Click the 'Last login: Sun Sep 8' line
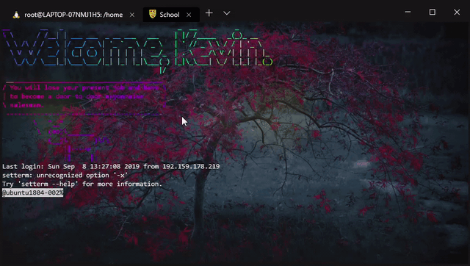Viewport: 470px width, 266px height. click(x=111, y=167)
